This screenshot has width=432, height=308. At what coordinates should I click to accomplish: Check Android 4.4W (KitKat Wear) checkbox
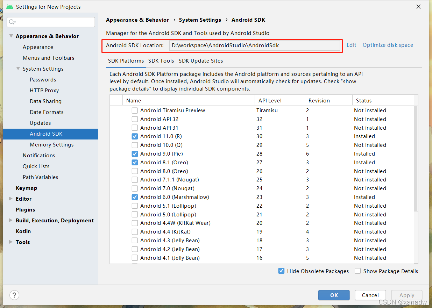135,223
